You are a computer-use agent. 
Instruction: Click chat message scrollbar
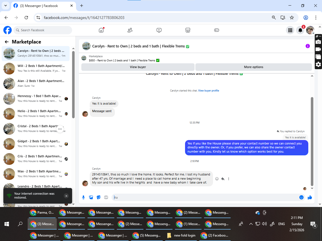[312, 141]
